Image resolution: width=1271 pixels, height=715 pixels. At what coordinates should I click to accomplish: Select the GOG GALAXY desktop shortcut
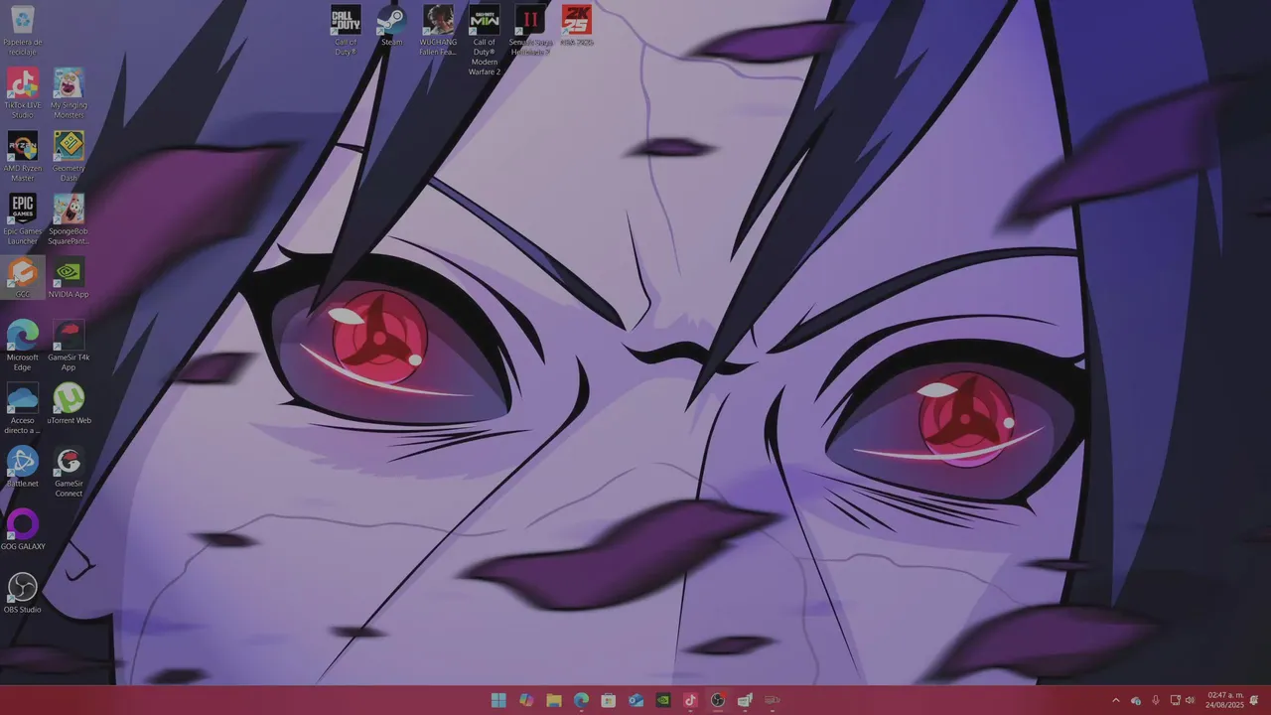(x=22, y=529)
